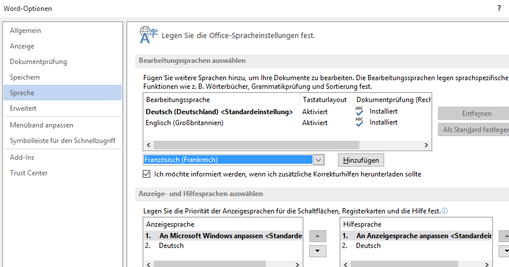This screenshot has height=267, width=509.
Task: Click the Französisch (Frankreich) combo box field
Action: coord(228,160)
